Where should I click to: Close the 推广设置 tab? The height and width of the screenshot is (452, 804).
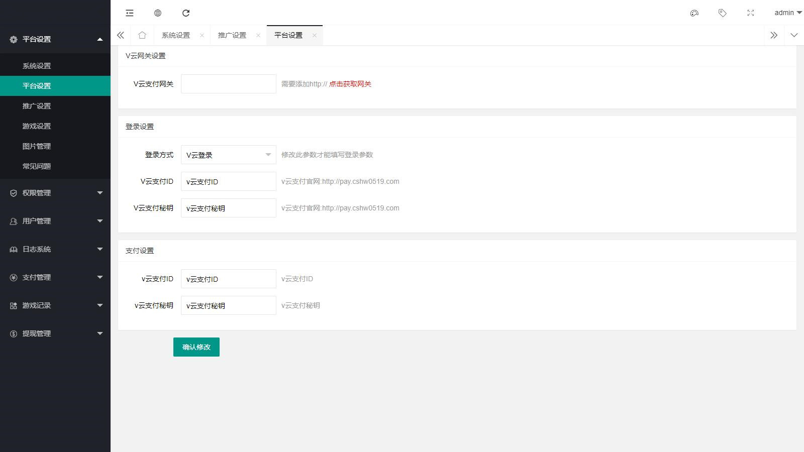pyautogui.click(x=258, y=35)
